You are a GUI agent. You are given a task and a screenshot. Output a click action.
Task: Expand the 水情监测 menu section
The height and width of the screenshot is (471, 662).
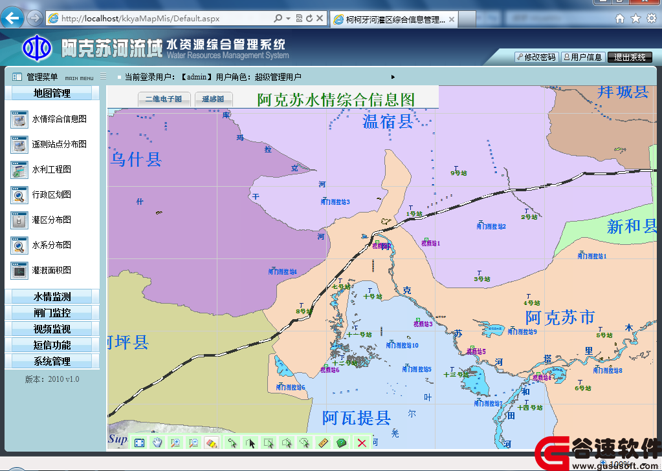(x=52, y=297)
